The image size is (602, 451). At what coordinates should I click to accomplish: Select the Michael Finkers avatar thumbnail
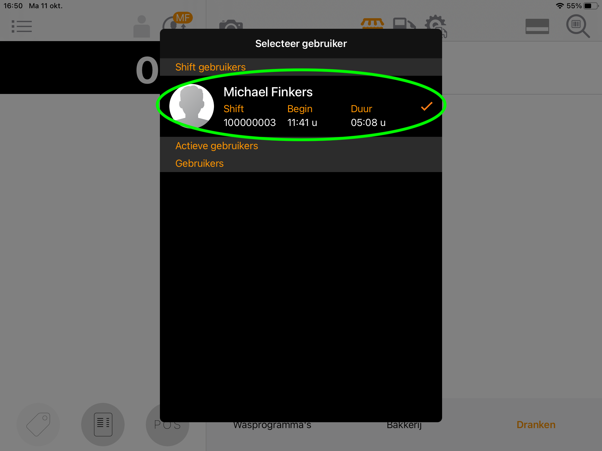pos(192,106)
